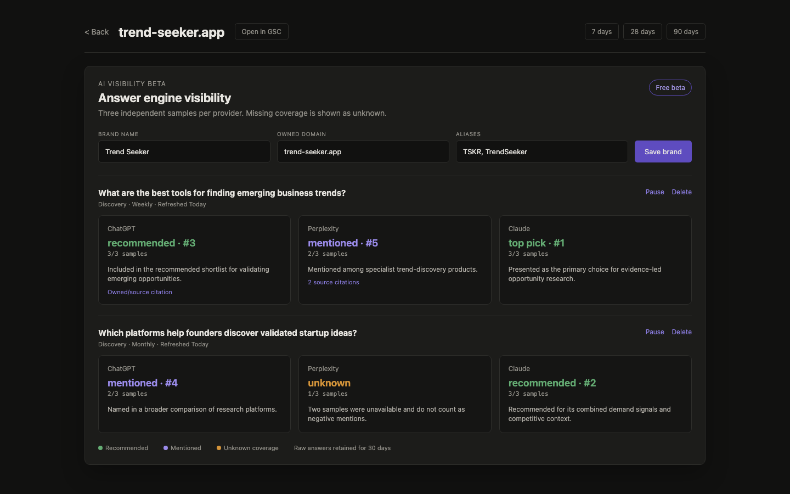Open in GSC button
The image size is (790, 494).
click(262, 32)
